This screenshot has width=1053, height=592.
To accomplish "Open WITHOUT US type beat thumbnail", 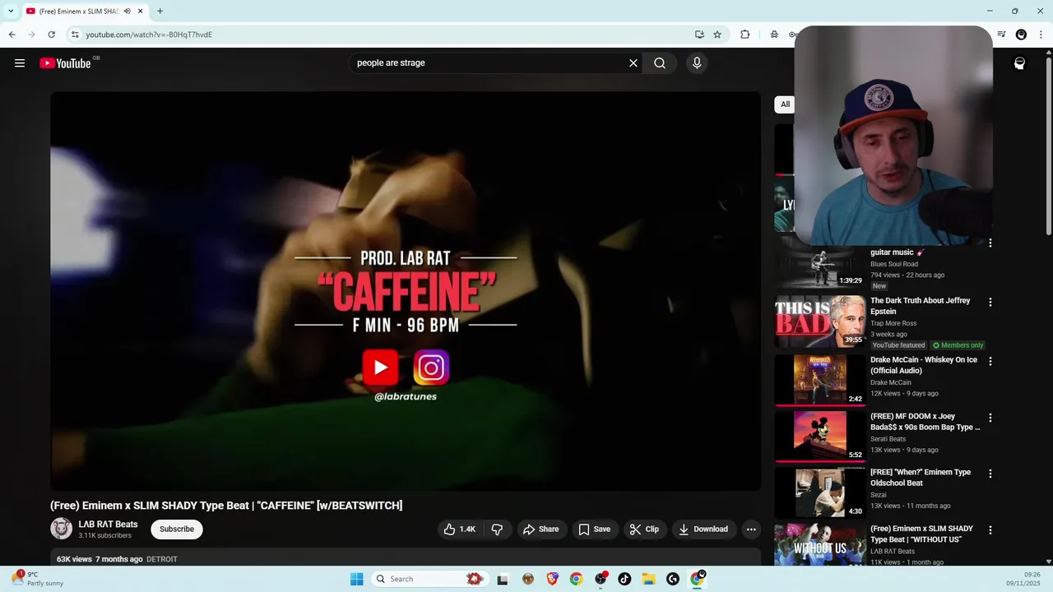I will pyautogui.click(x=820, y=544).
